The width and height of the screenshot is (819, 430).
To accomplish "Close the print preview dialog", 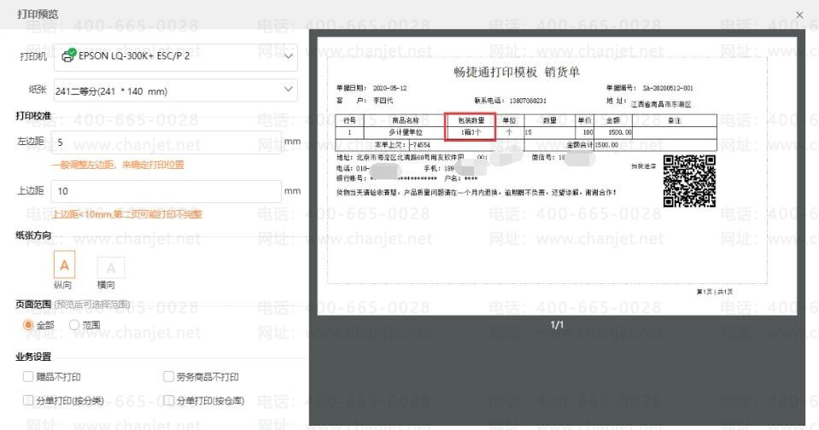I will pyautogui.click(x=799, y=15).
